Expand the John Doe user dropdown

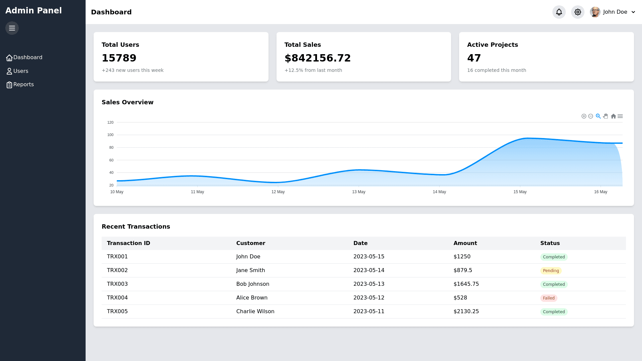(615, 12)
